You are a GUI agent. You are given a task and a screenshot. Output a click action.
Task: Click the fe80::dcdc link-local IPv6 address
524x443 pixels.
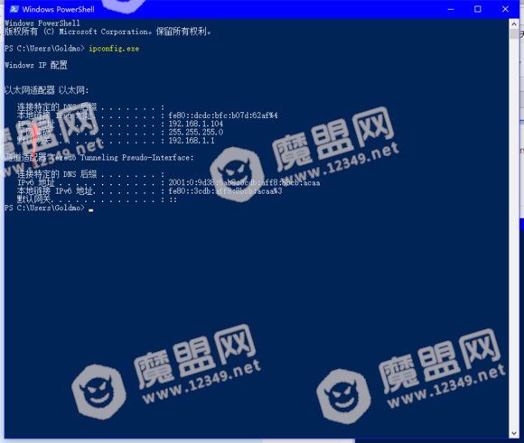(x=223, y=115)
